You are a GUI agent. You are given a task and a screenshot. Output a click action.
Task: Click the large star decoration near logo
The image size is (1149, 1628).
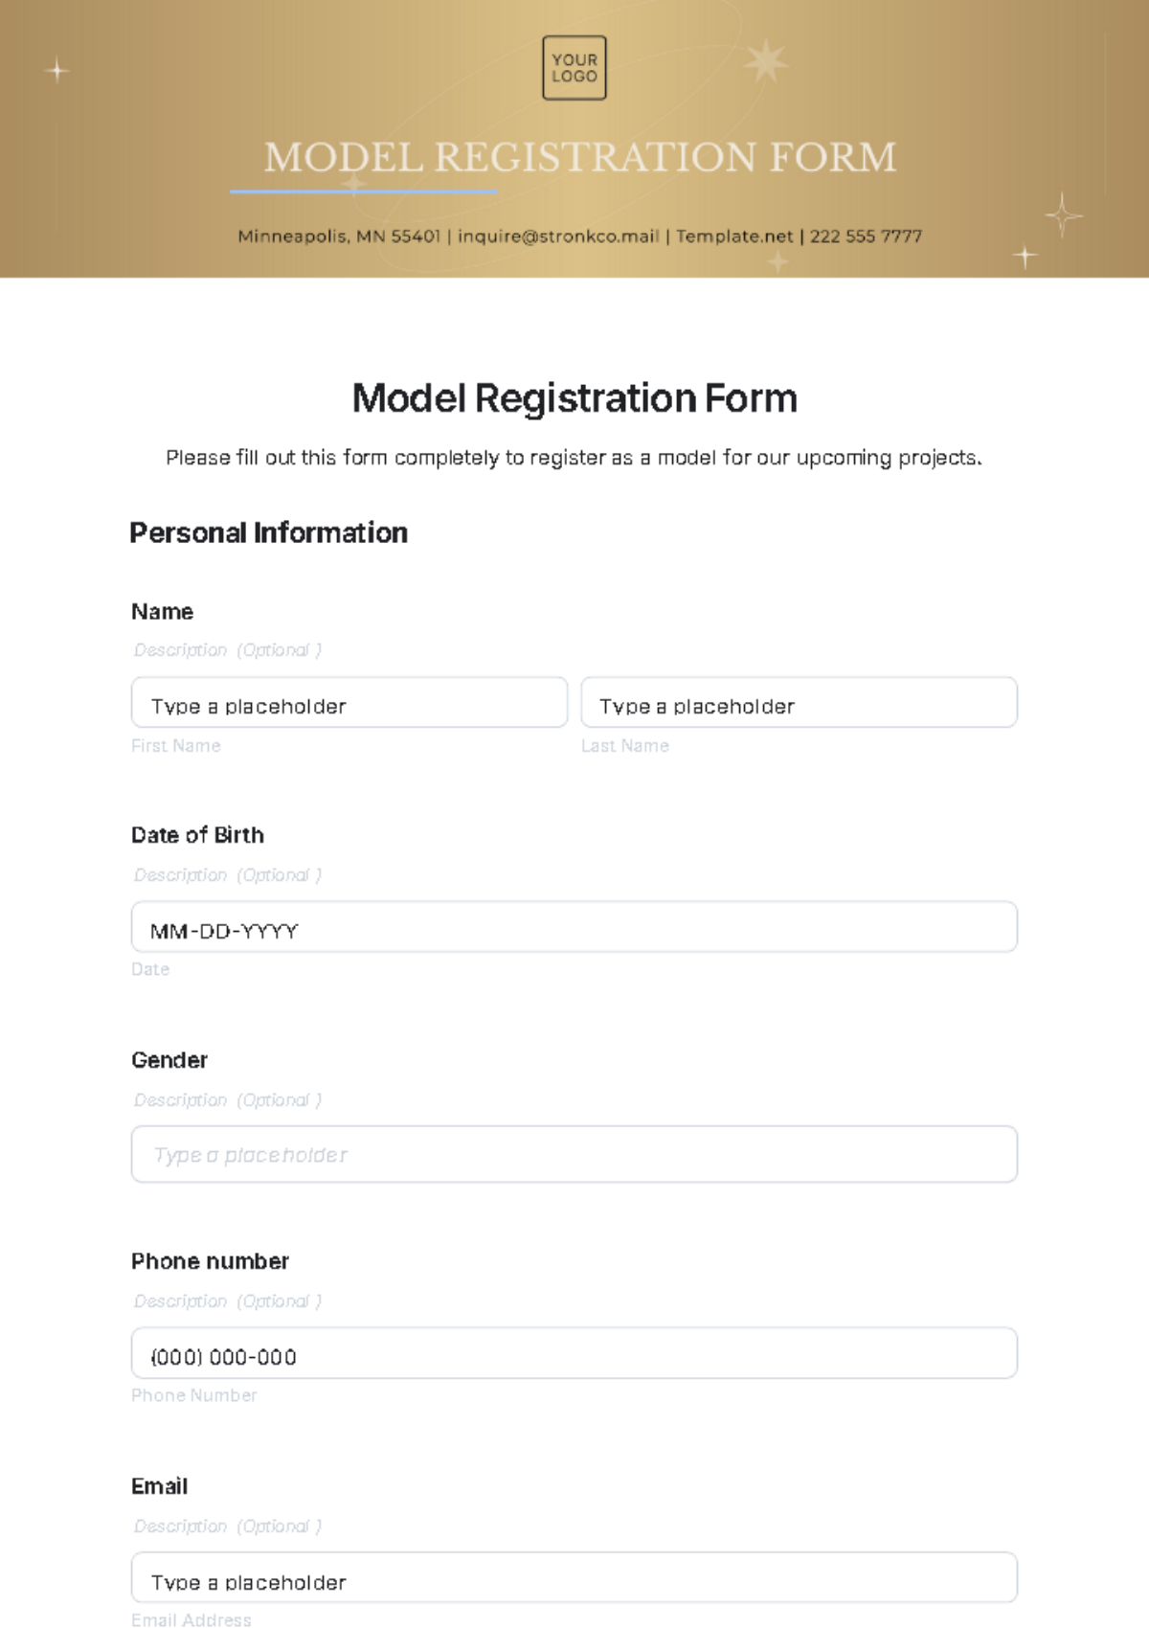pyautogui.click(x=766, y=62)
